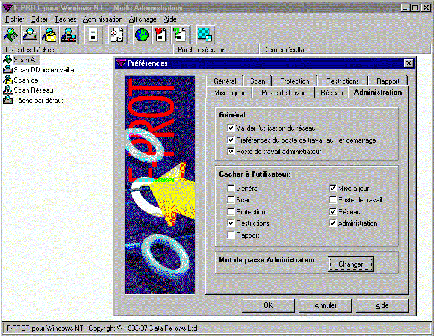Screen dimensions: 434x336
Task: Open the preferences options toolbar icon
Action: coord(117,35)
